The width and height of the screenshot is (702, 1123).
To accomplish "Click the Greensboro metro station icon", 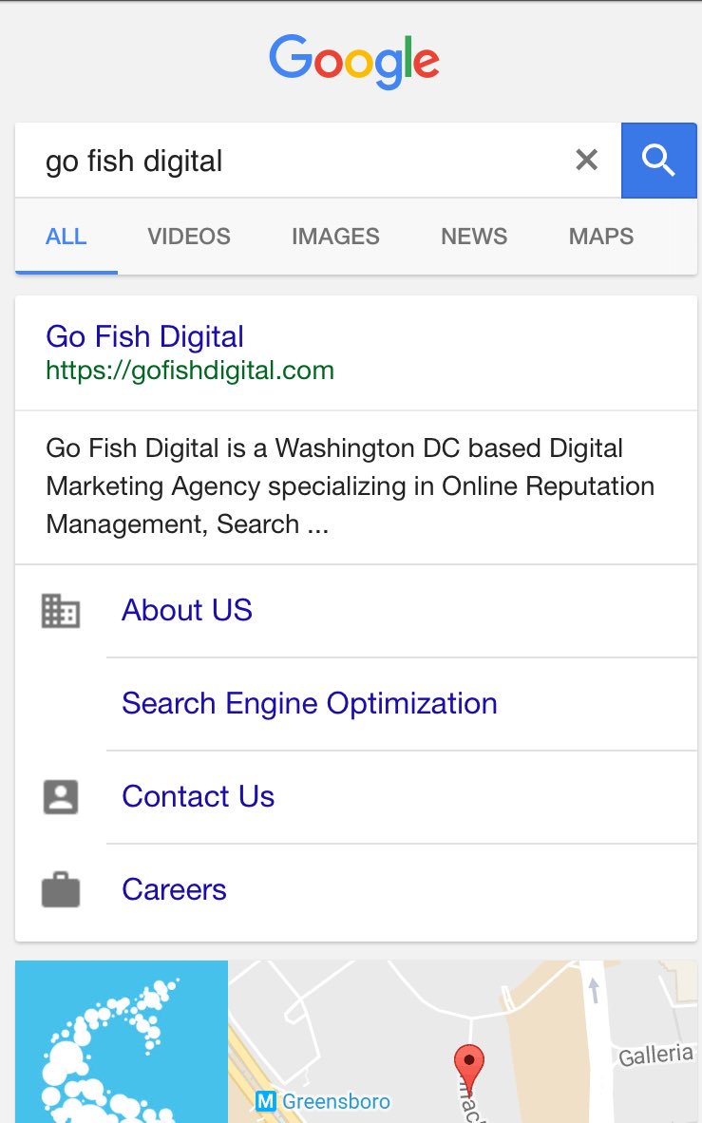I will (x=267, y=1102).
